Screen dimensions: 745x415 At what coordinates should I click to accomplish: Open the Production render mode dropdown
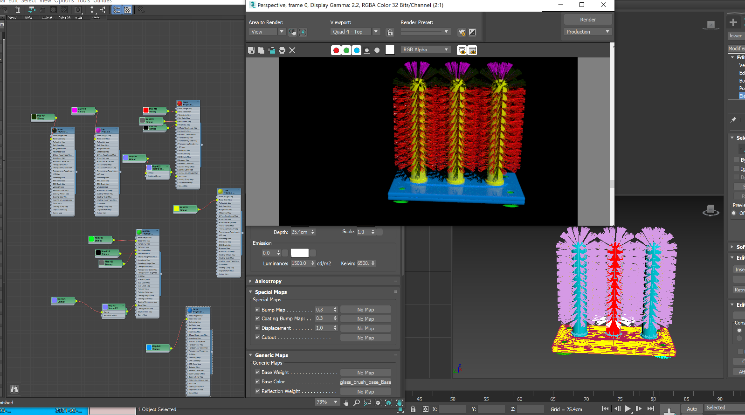(587, 32)
